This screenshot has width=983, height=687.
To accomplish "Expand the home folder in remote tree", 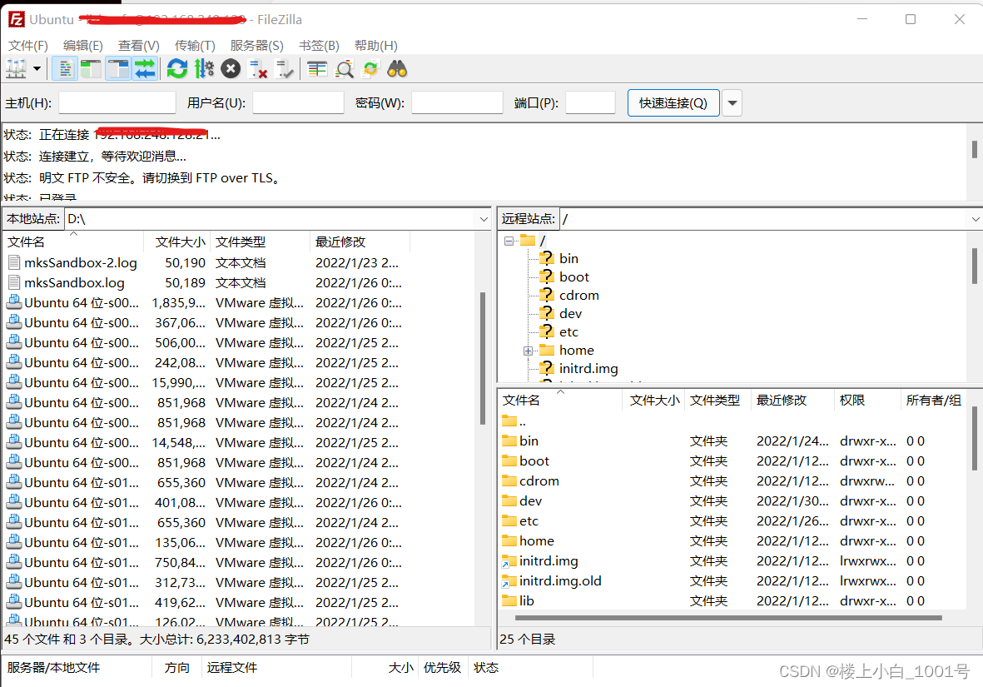I will click(528, 351).
